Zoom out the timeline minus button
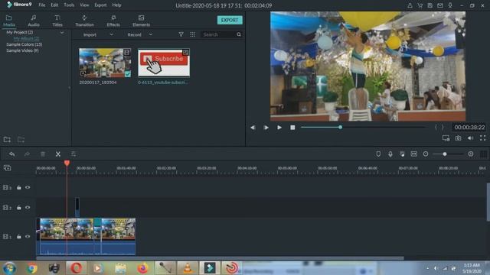Viewport: 490px width, 275px height. tap(426, 154)
